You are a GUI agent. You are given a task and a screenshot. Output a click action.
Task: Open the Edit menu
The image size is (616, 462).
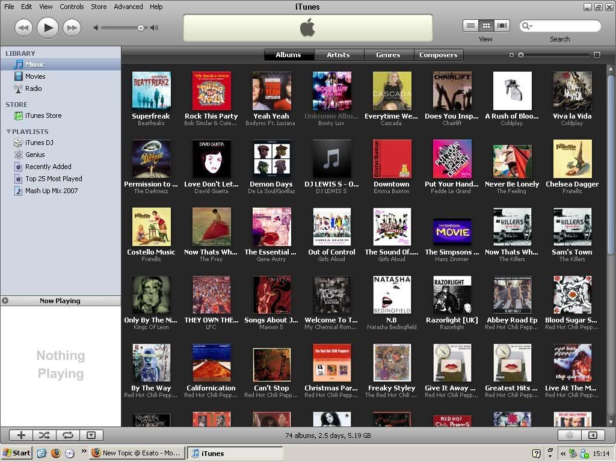coord(26,7)
